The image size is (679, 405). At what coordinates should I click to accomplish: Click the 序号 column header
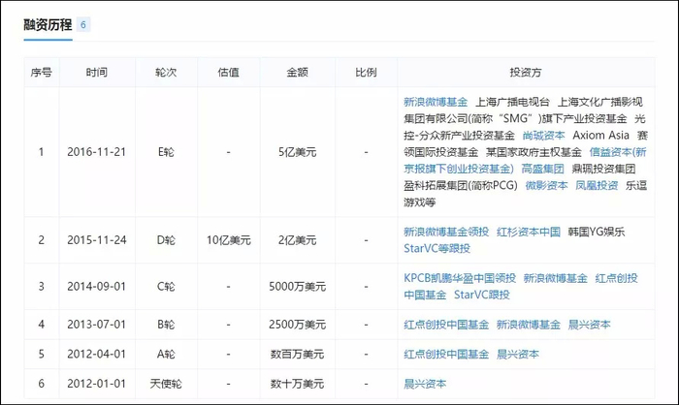click(x=42, y=73)
